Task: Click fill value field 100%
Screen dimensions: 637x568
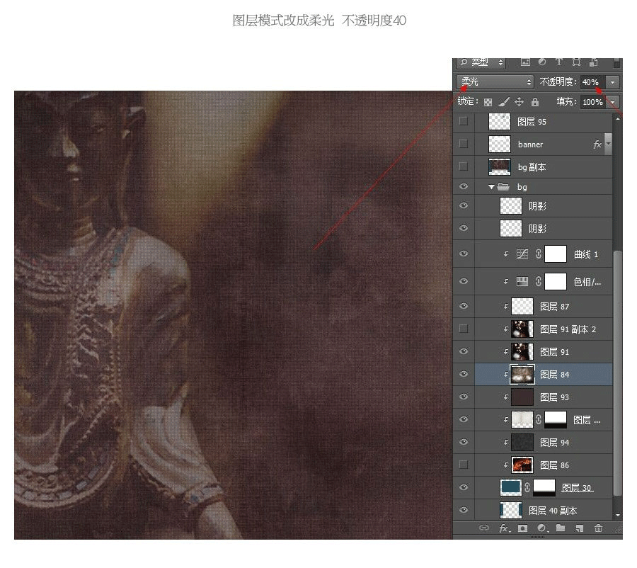Action: coord(592,102)
